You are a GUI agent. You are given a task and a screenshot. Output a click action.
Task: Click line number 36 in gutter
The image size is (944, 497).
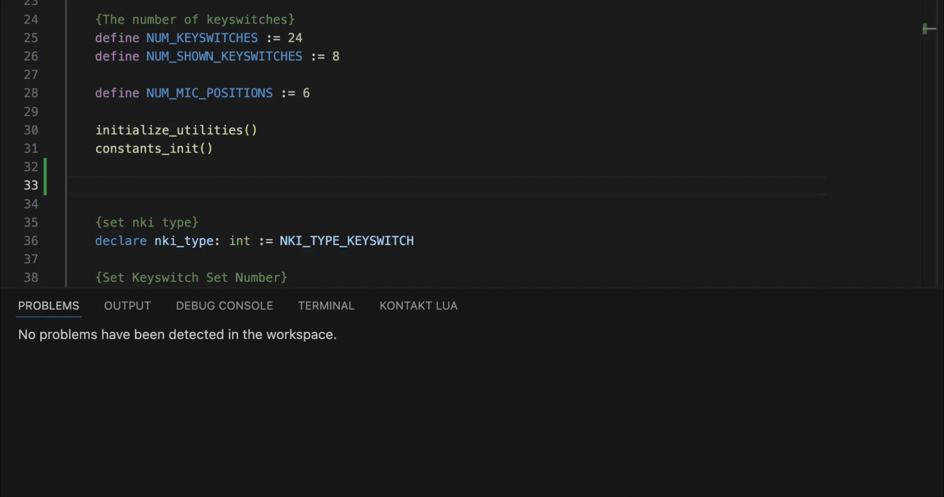coord(31,241)
